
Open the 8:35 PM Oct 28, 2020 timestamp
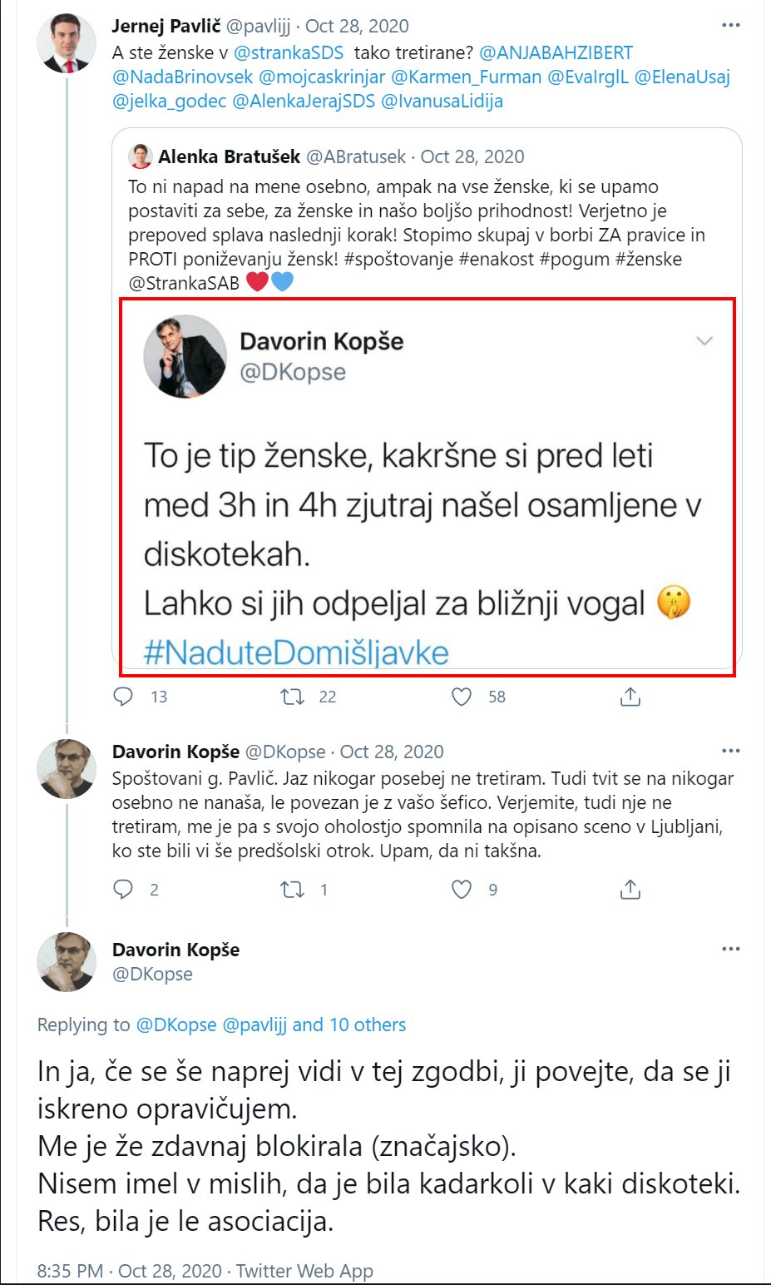tap(130, 1271)
